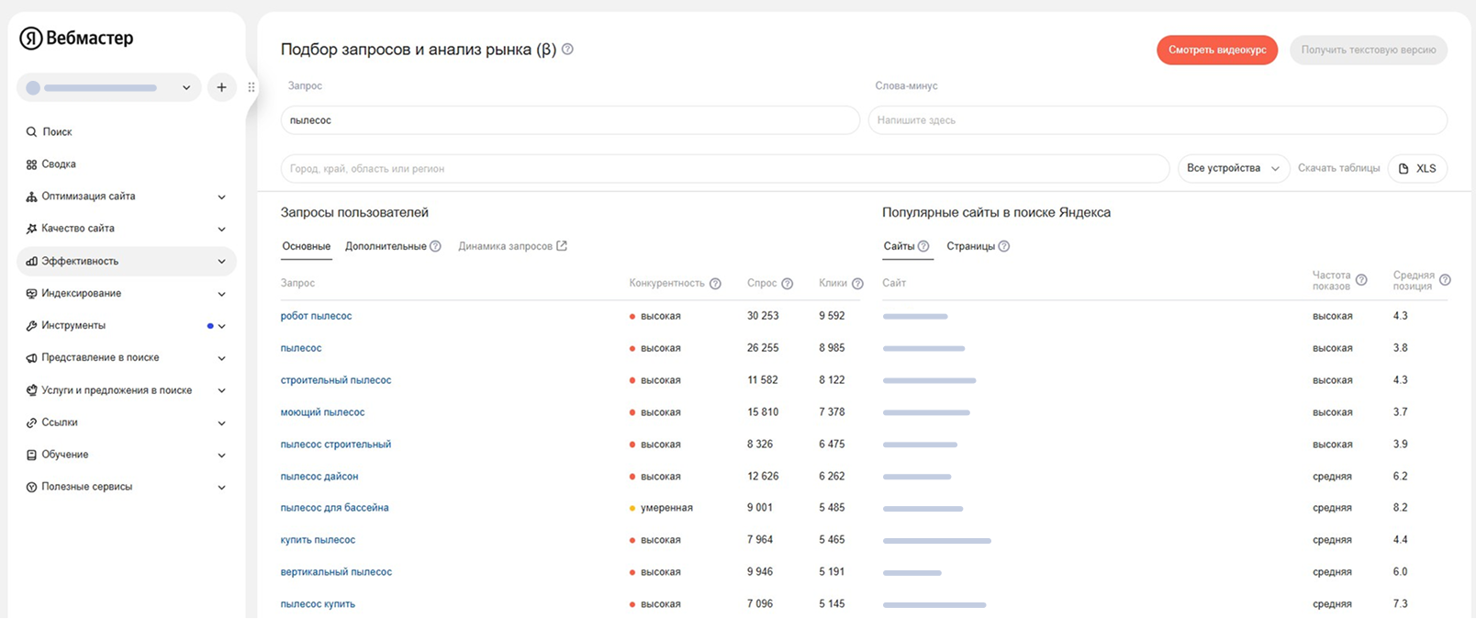Viewport: 1476px width, 619px height.
Task: Expand Оптимизация сайта chevron
Action: pyautogui.click(x=221, y=197)
